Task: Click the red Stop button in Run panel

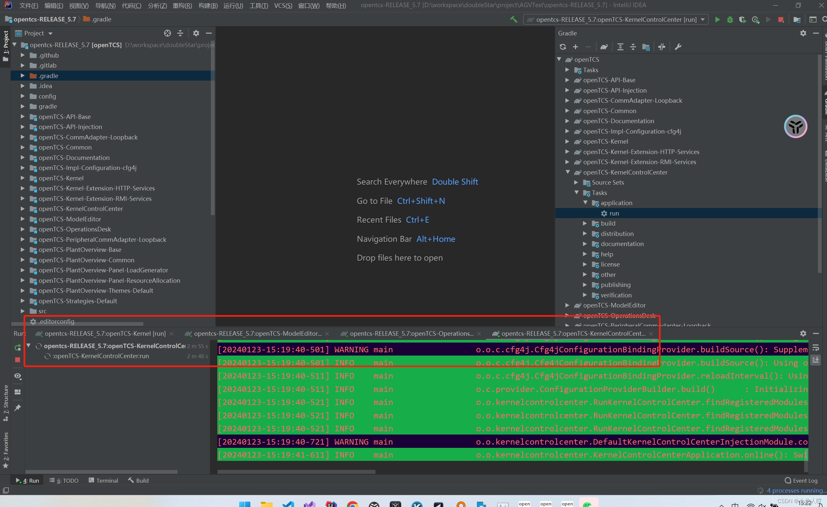Action: click(x=18, y=360)
